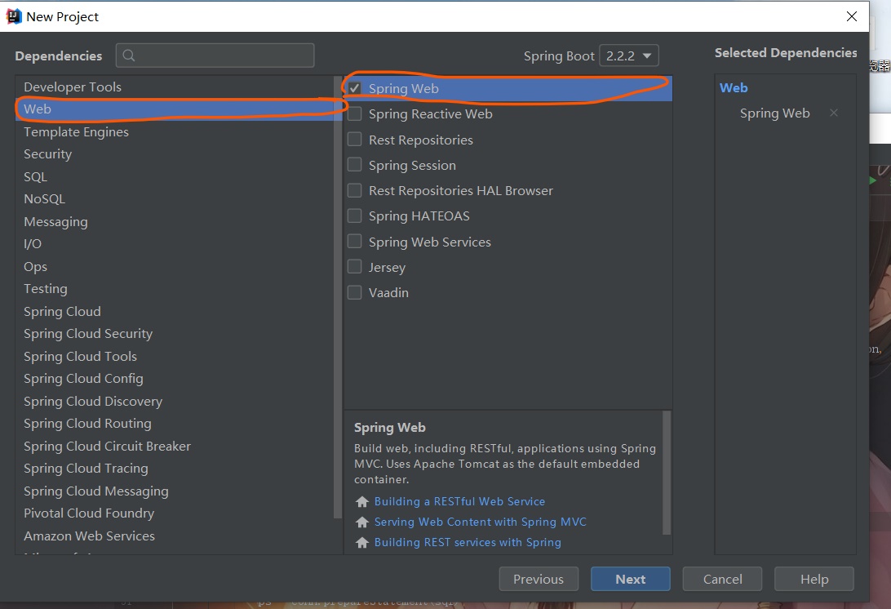Click the search magnifier icon in Dependencies field
Viewport: 891px width, 609px height.
[129, 56]
